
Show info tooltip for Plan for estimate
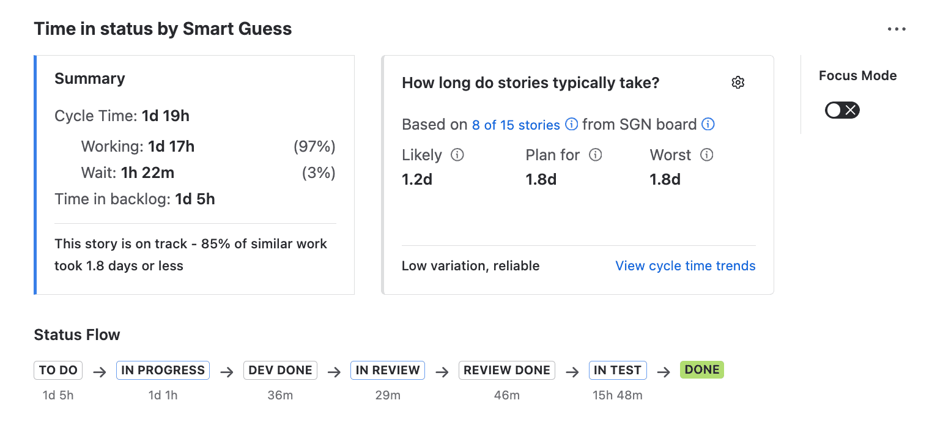click(x=595, y=155)
